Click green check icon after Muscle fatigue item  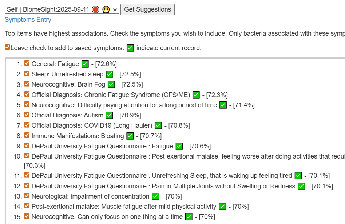222,207
